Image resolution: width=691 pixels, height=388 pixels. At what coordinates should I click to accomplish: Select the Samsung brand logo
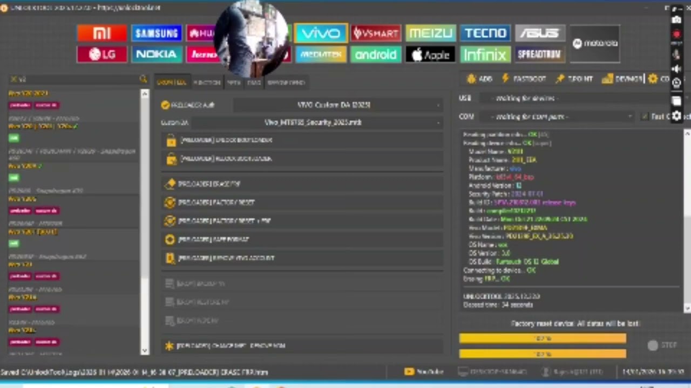(x=156, y=33)
